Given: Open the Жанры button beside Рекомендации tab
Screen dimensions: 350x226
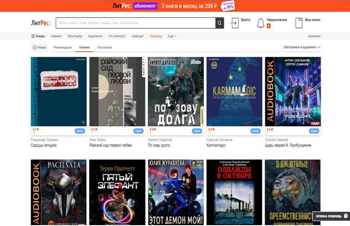Looking at the screenshot, I should pyautogui.click(x=39, y=47).
